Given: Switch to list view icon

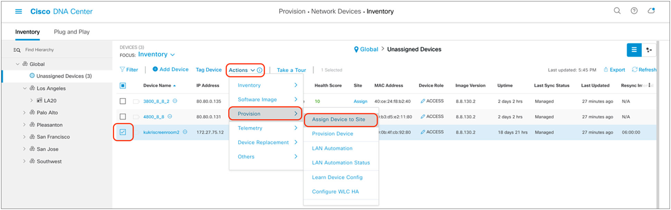Looking at the screenshot, I should click(634, 50).
